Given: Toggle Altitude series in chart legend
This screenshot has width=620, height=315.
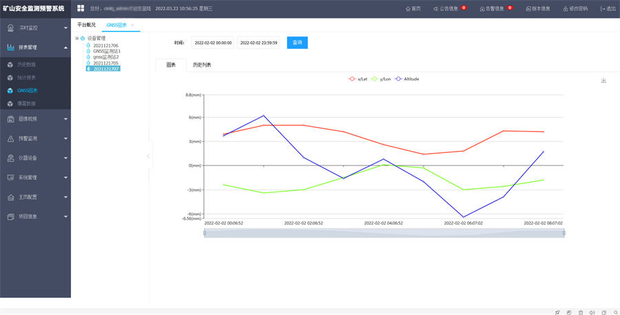Looking at the screenshot, I should 406,79.
